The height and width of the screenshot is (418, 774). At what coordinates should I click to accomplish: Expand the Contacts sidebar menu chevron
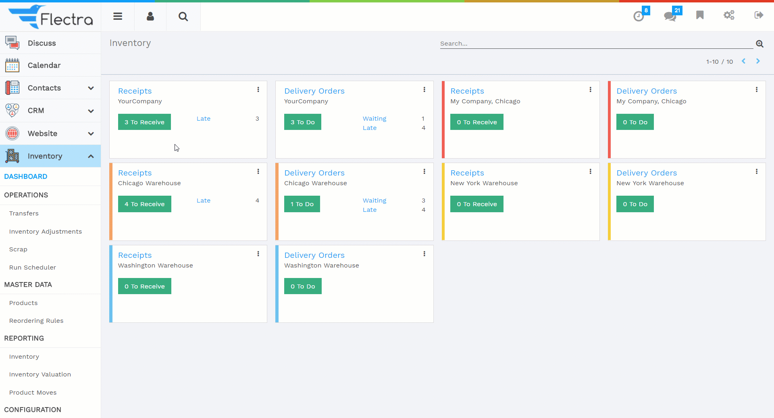tap(91, 88)
